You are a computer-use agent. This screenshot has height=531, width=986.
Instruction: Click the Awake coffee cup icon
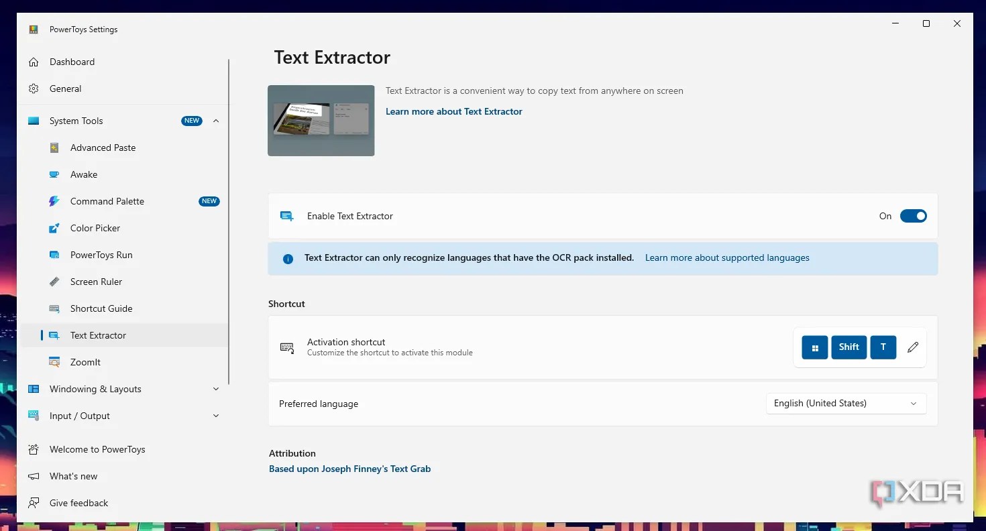(x=54, y=174)
